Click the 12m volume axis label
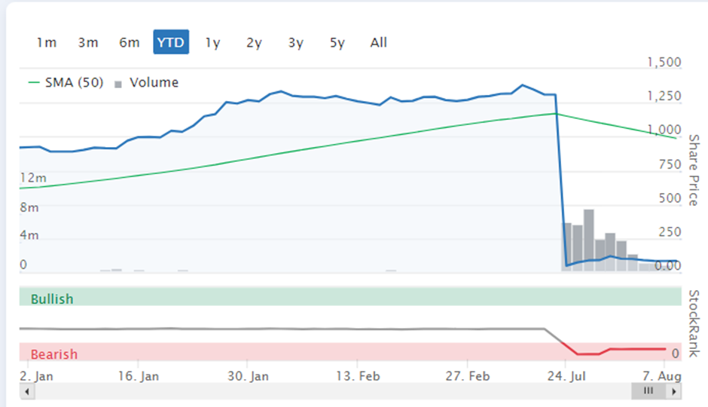The height and width of the screenshot is (407, 708). [33, 178]
